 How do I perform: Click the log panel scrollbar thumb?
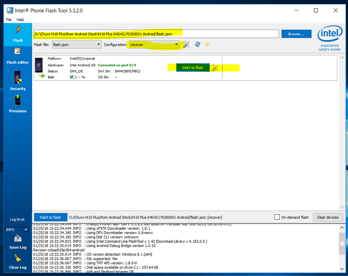(342, 244)
